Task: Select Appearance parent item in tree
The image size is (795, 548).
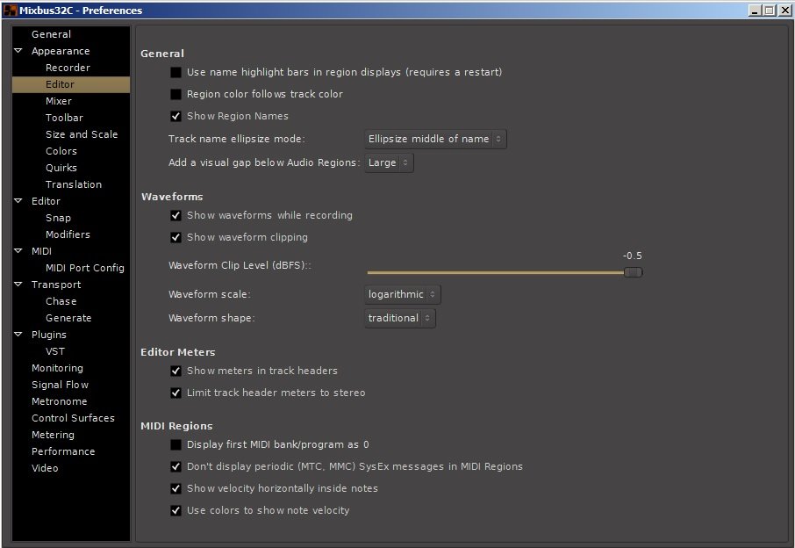Action: (61, 51)
